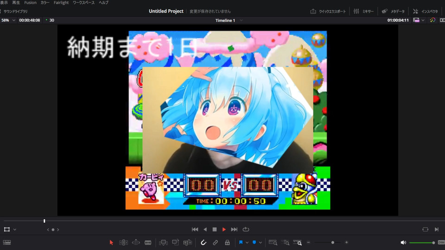The image size is (445, 250).
Task: Open the flag color dropdown
Action: [x=247, y=243]
